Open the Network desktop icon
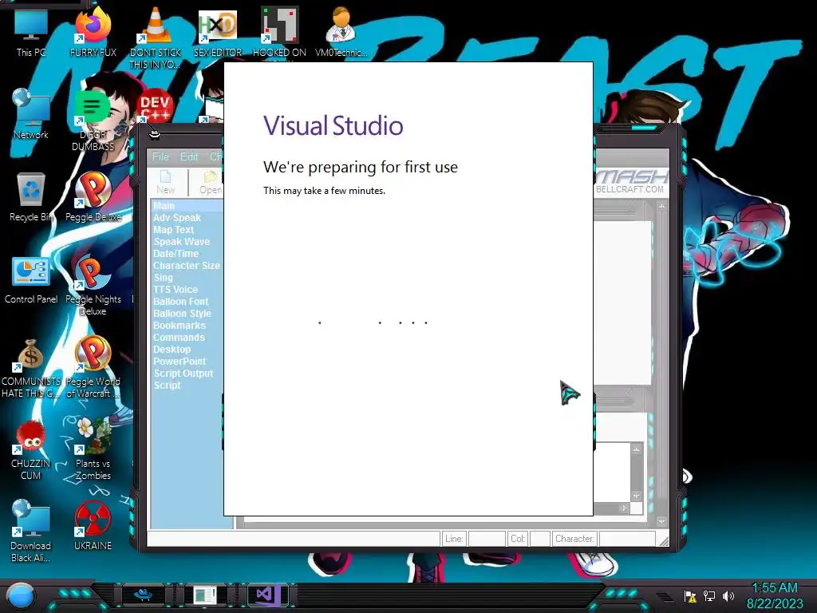817x613 pixels. [31, 113]
